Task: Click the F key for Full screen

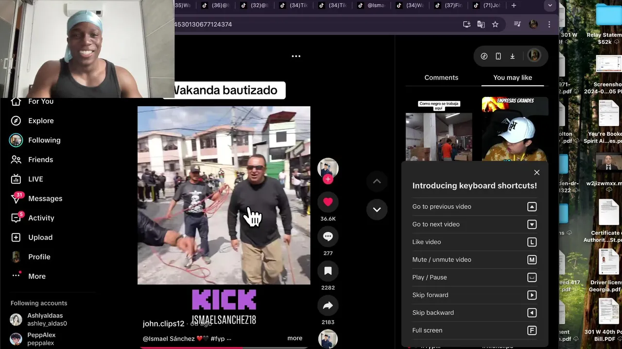Action: tap(532, 331)
